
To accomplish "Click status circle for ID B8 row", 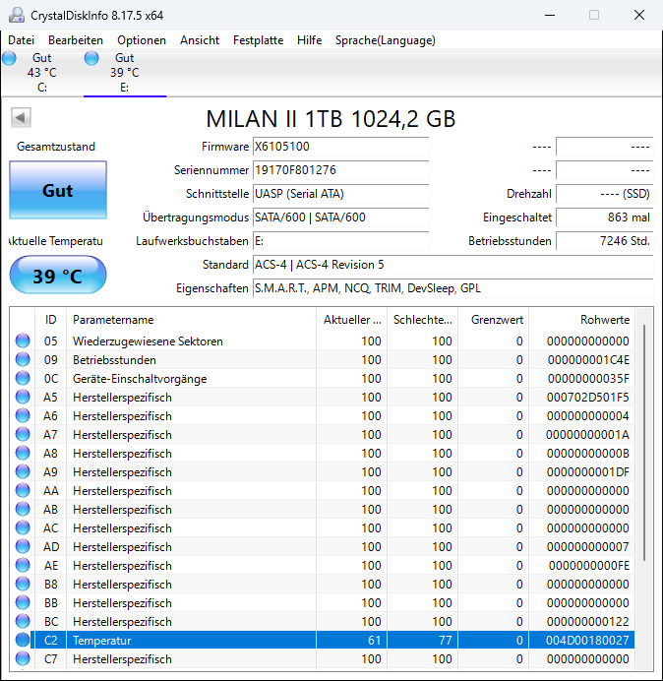I will click(x=23, y=584).
